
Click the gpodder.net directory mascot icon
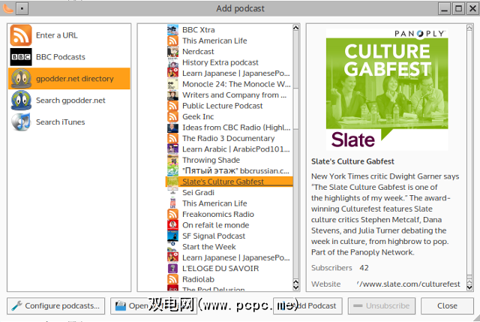(21, 79)
